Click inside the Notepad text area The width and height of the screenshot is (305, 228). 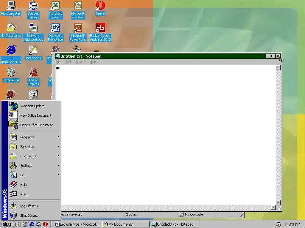tap(165, 136)
